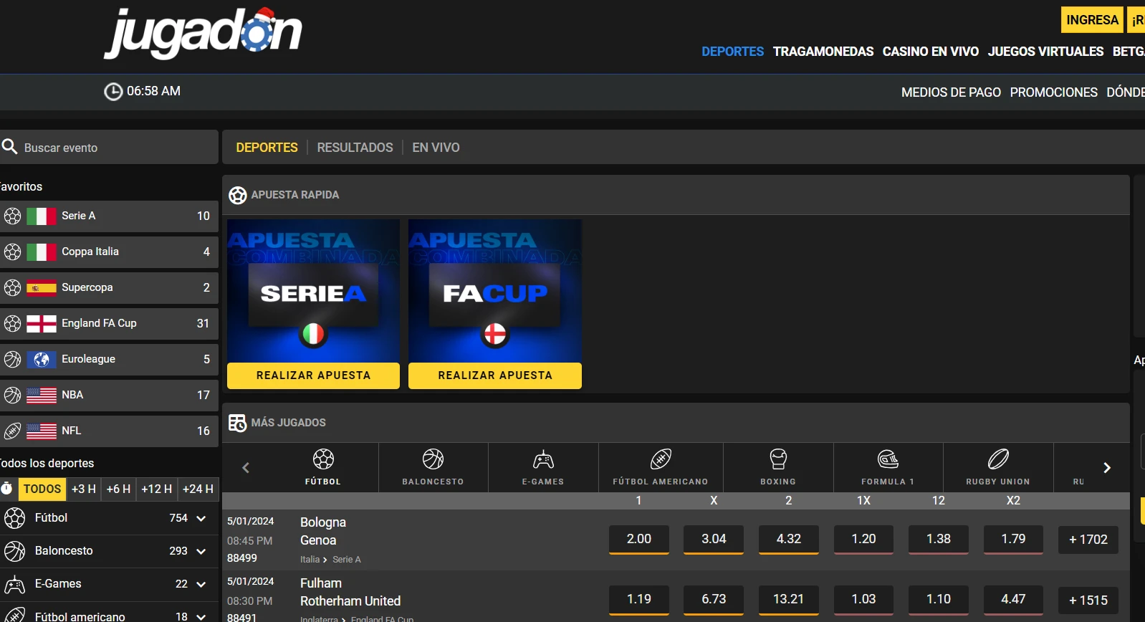Bet on Fulham win at 1.19
This screenshot has width=1145, height=622.
639,600
